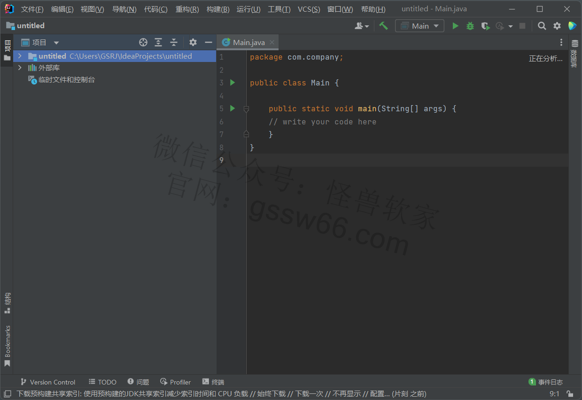Toggle read-only lock icon in status bar
This screenshot has height=400, width=582.
tap(569, 394)
